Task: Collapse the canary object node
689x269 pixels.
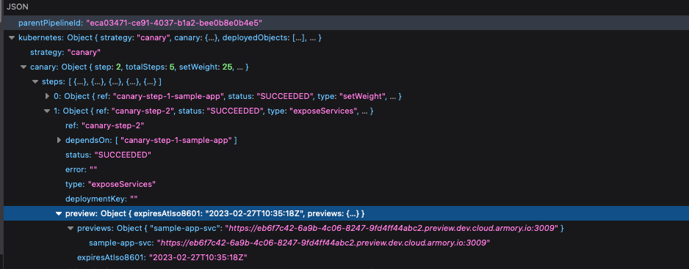Action: pos(24,67)
